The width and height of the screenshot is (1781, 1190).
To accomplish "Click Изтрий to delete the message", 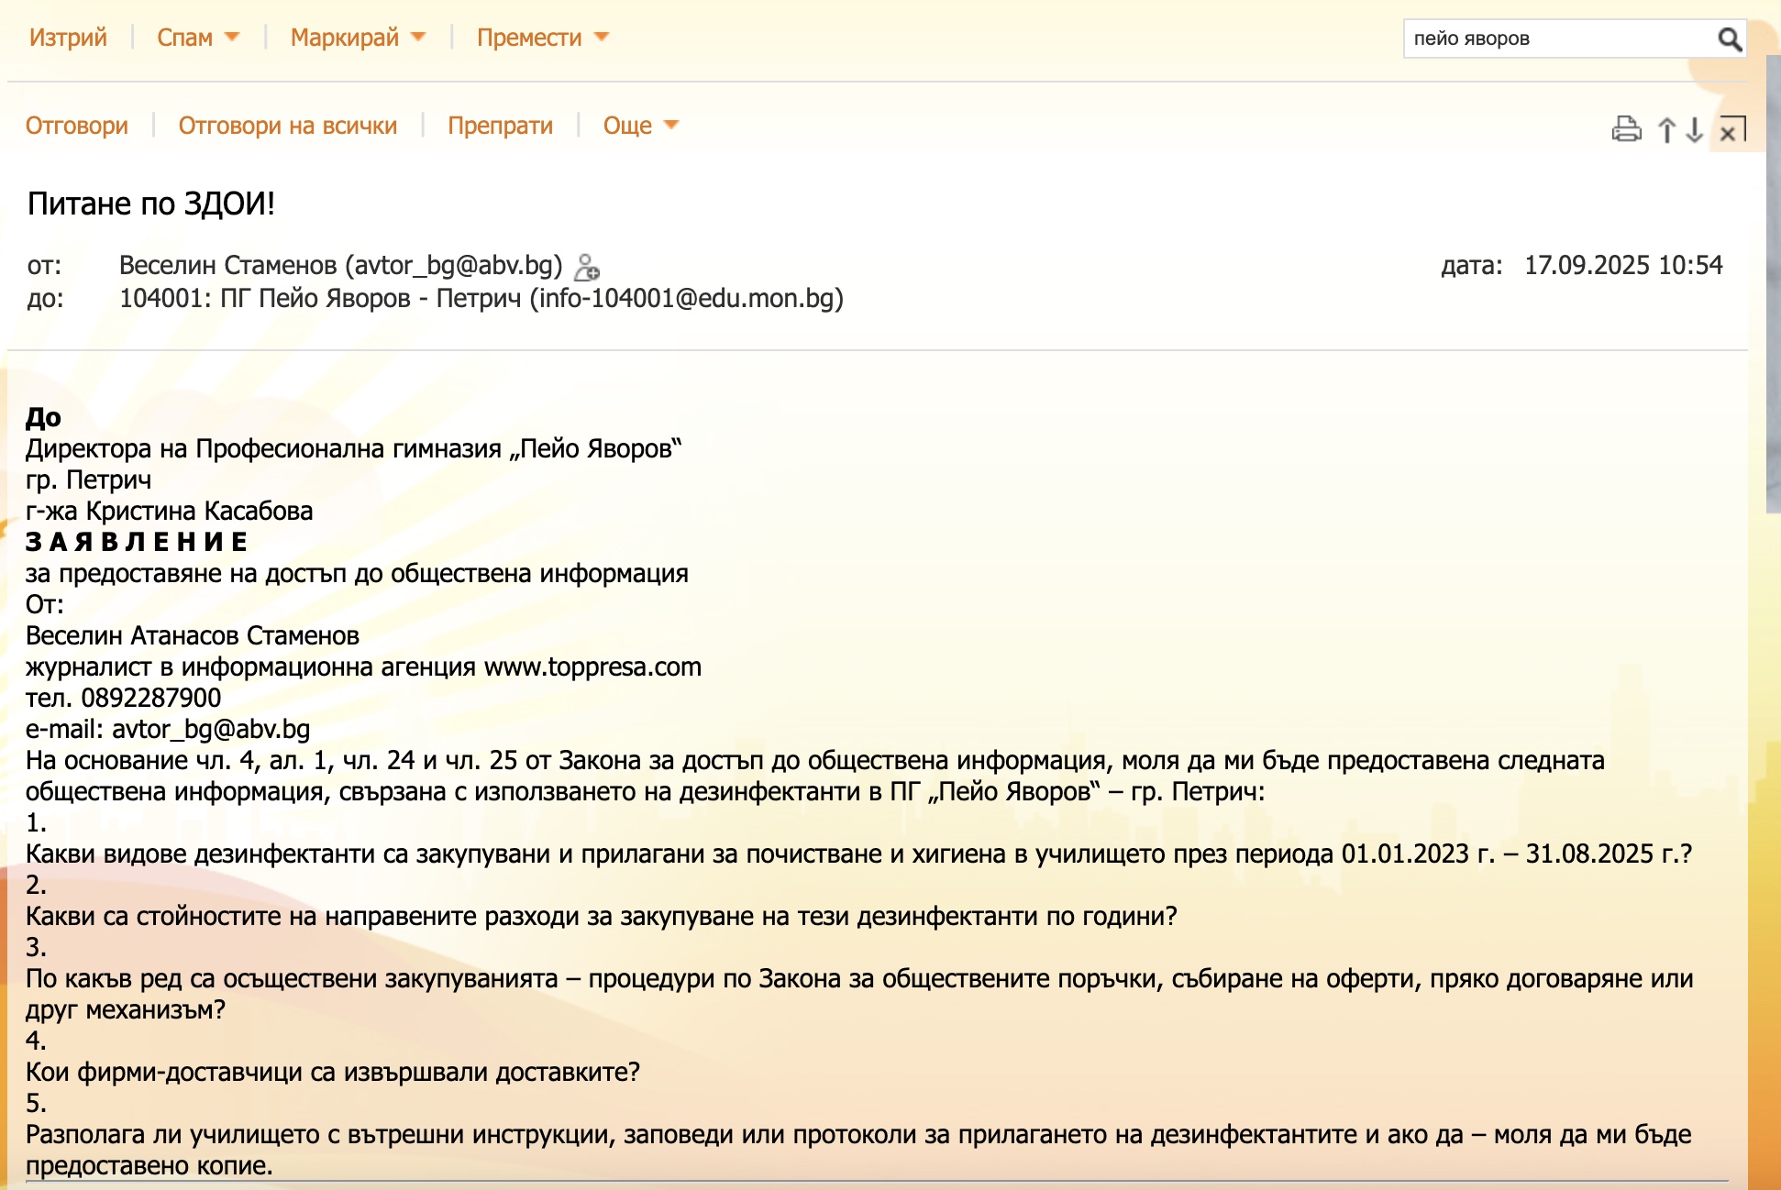I will (x=68, y=38).
